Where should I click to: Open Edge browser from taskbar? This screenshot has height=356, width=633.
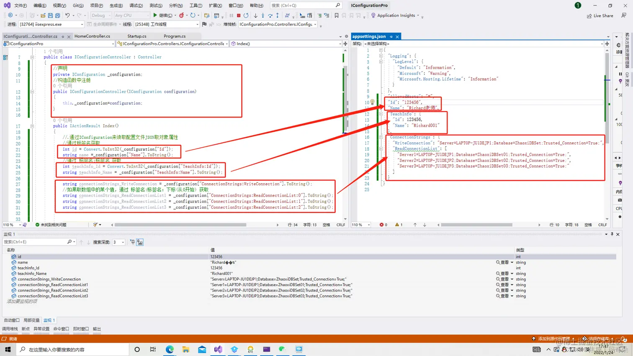click(170, 349)
